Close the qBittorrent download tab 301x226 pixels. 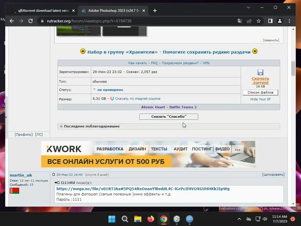point(73,11)
